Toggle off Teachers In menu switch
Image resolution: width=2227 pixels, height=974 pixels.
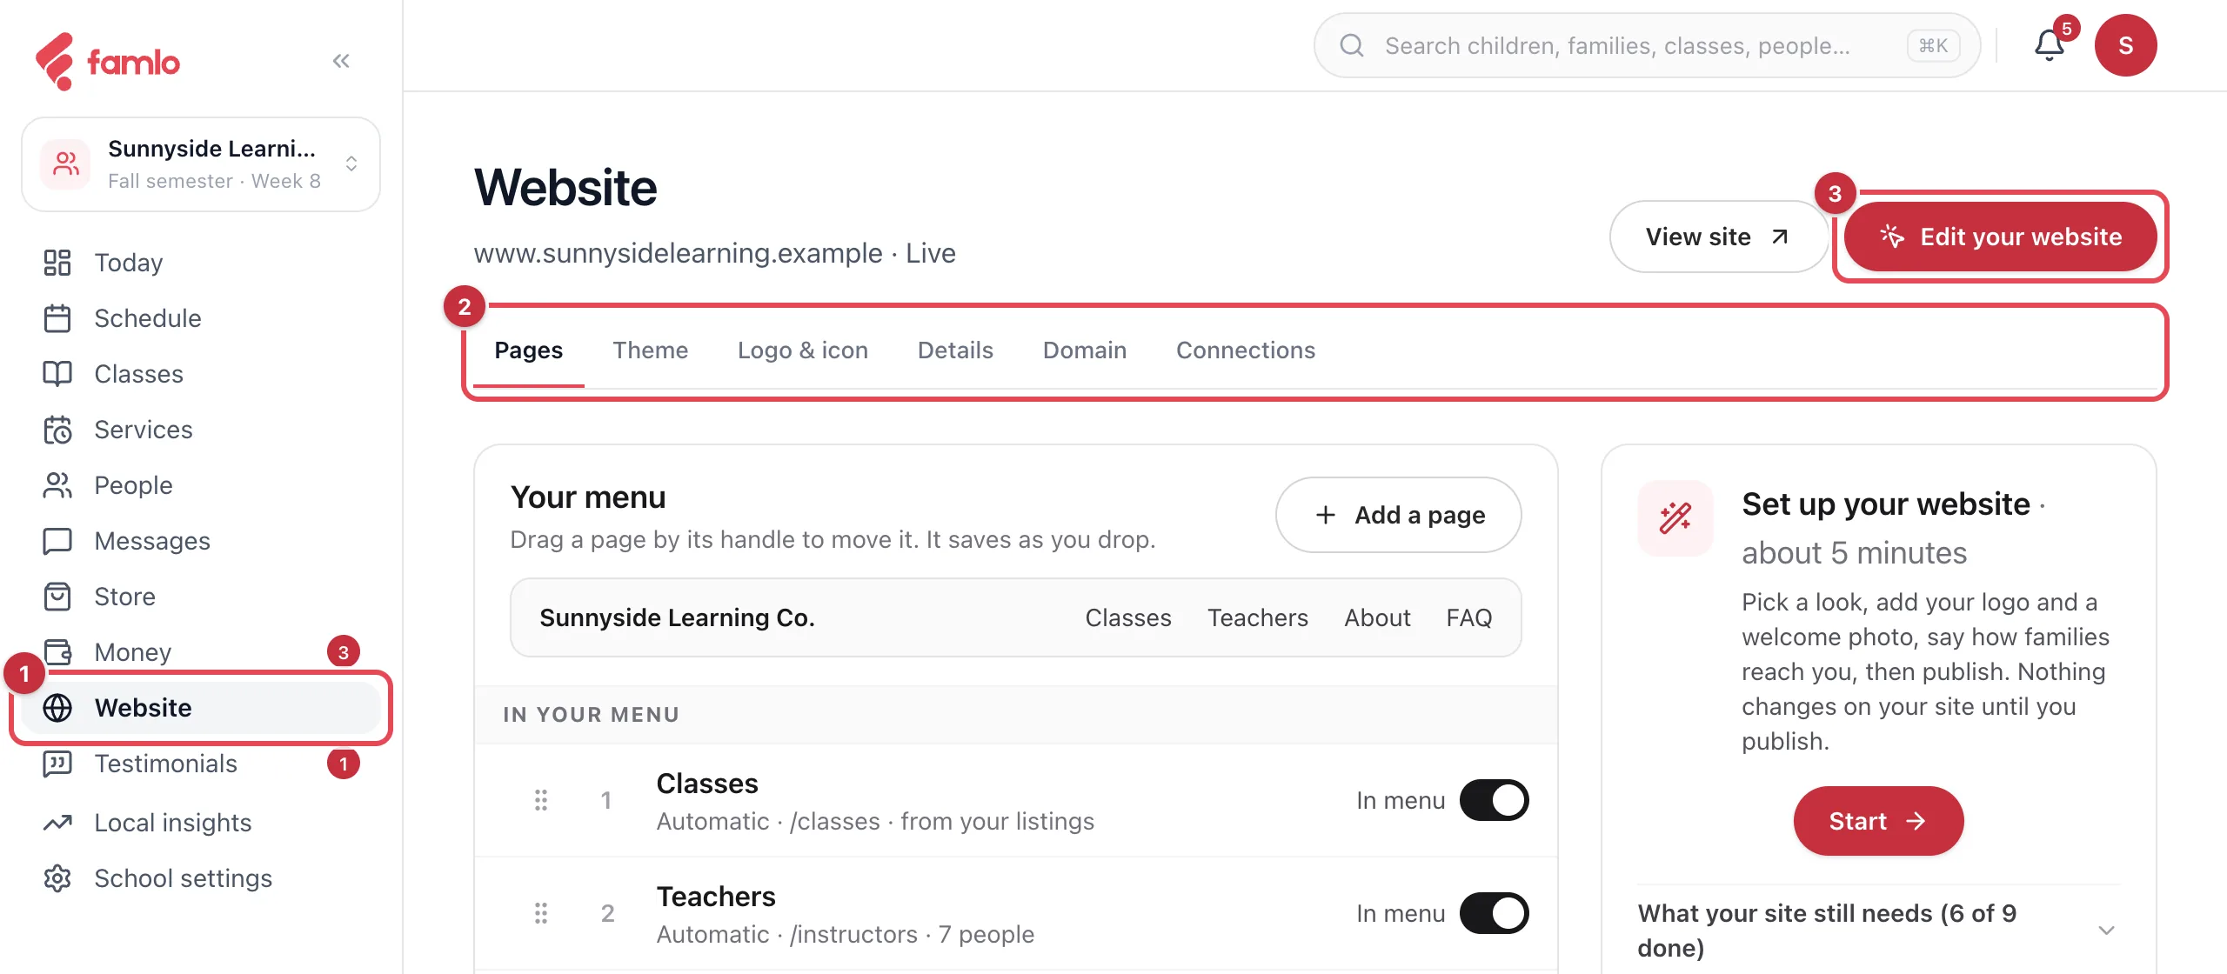point(1494,913)
